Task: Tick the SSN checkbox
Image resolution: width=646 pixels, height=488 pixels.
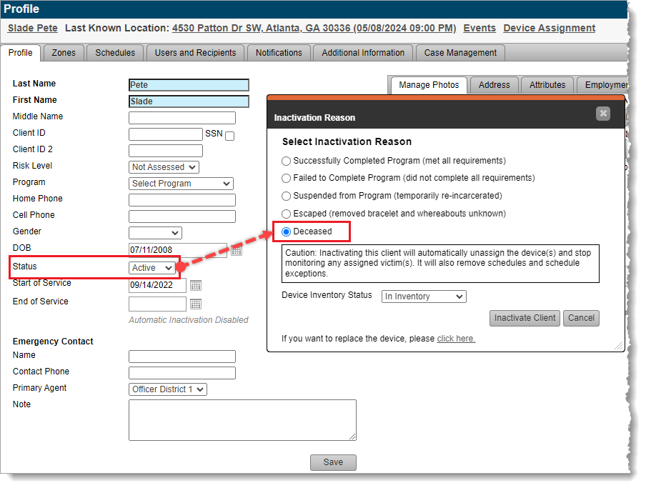Action: (x=229, y=136)
